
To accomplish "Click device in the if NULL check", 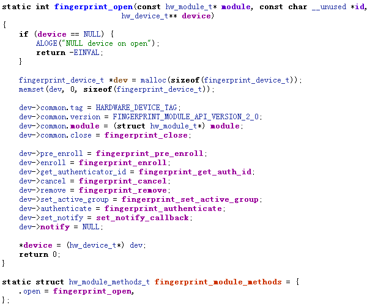I will (52, 34).
